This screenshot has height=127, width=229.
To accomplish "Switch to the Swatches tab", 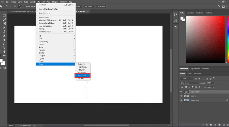I will coord(190,13).
